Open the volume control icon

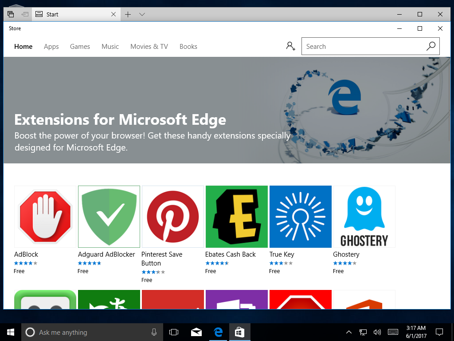[x=377, y=332]
